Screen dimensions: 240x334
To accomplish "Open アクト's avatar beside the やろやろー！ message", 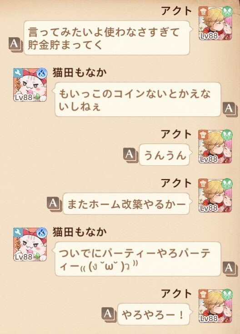I will coord(215,306).
